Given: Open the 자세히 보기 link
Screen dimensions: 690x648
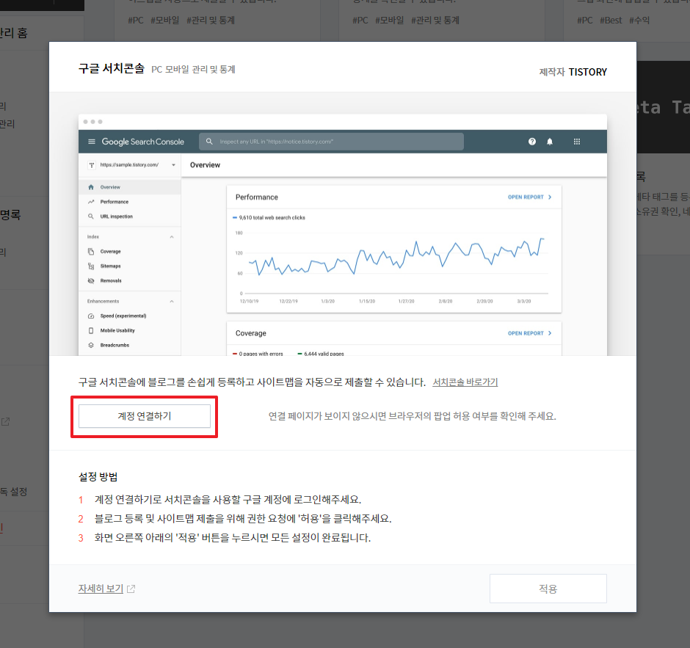Looking at the screenshot, I should pos(101,589).
